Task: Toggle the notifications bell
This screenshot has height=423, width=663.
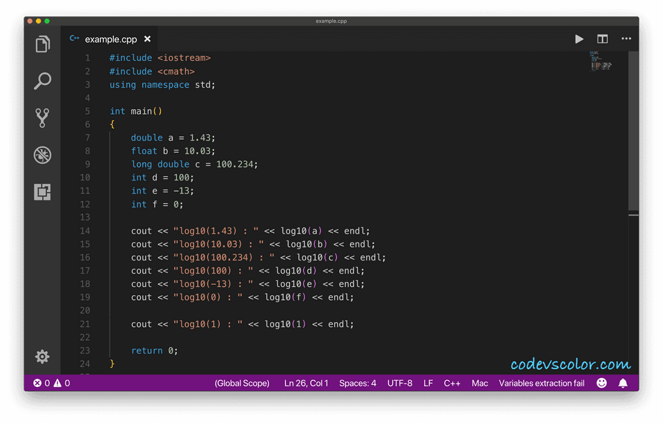Action: (x=624, y=382)
